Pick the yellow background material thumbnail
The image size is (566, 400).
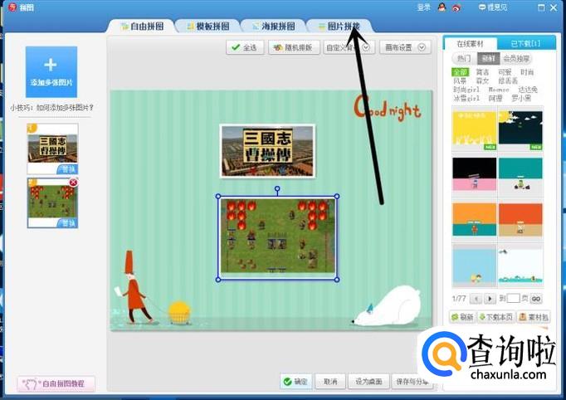coord(475,130)
